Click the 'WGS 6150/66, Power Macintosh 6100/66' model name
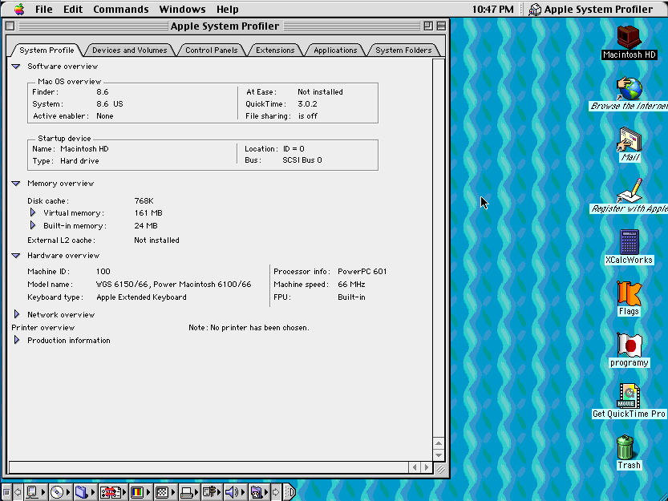The image size is (668, 501). coord(173,284)
